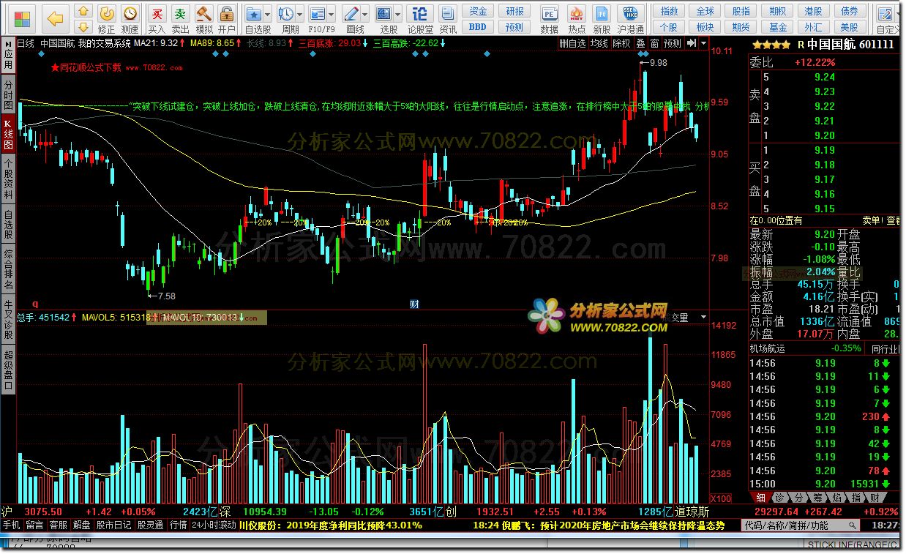Click the colorful four-square home icon
This screenshot has width=906, height=554.
23,18
